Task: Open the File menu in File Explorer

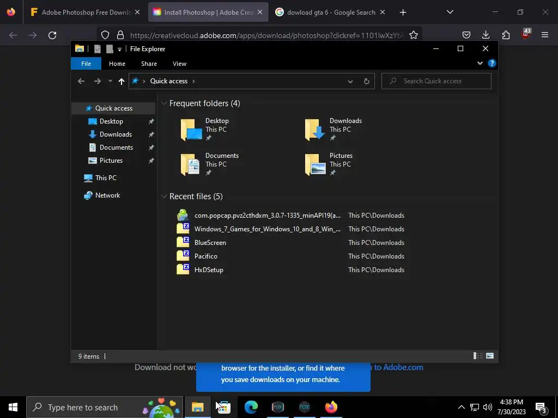Action: (86, 64)
